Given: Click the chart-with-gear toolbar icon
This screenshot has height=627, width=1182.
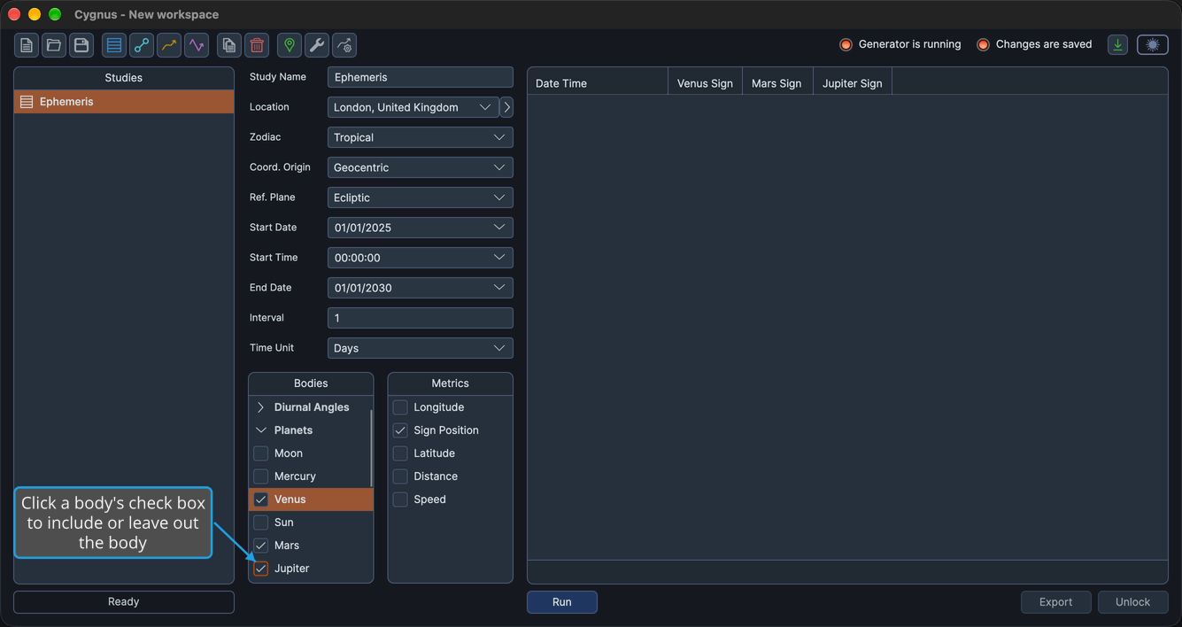Looking at the screenshot, I should pos(344,45).
